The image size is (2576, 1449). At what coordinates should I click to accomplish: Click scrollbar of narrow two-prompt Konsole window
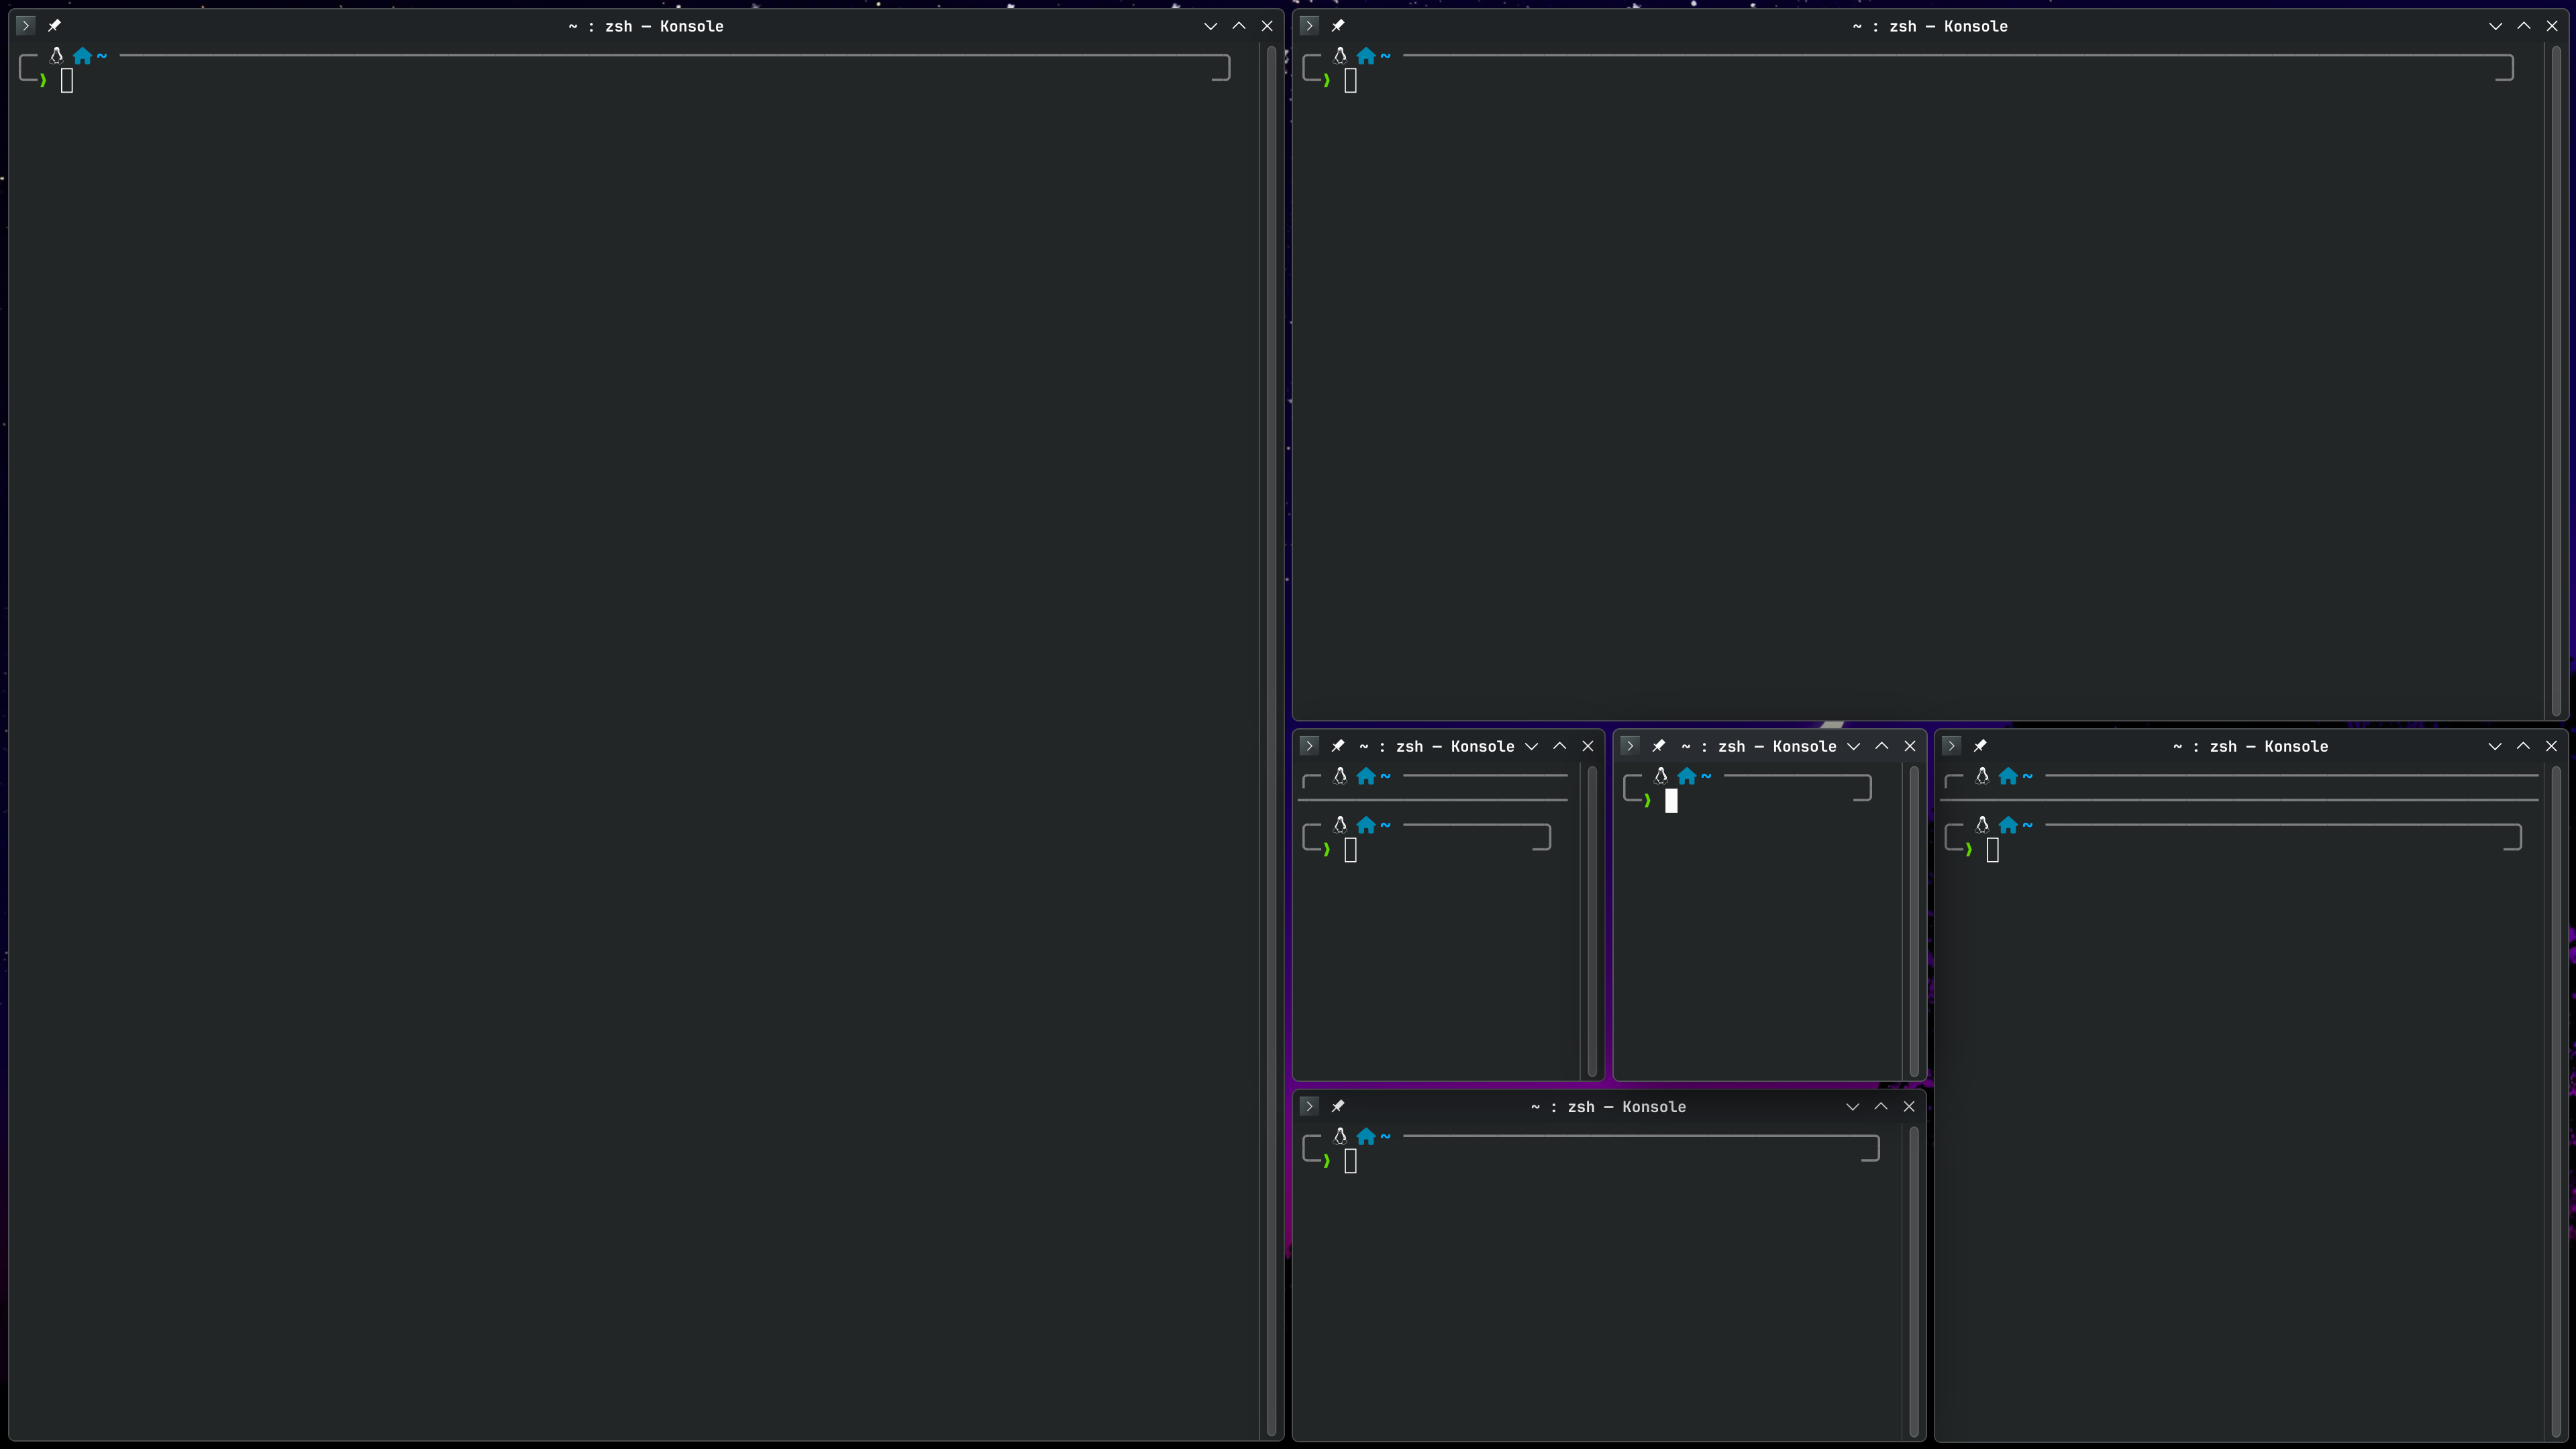point(1592,921)
